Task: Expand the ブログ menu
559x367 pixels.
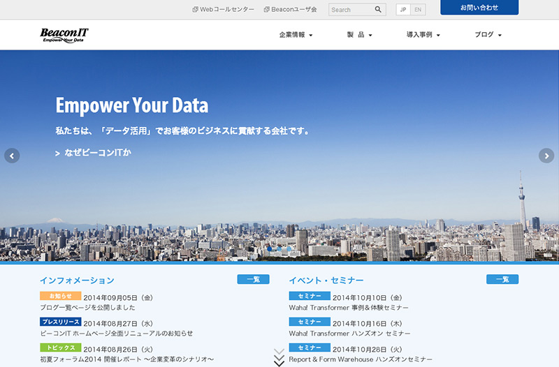Action: pyautogui.click(x=488, y=35)
